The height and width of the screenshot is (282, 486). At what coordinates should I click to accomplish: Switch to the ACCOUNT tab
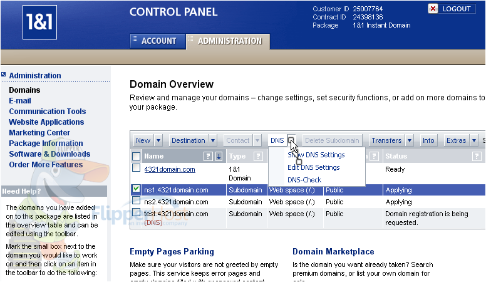point(158,41)
